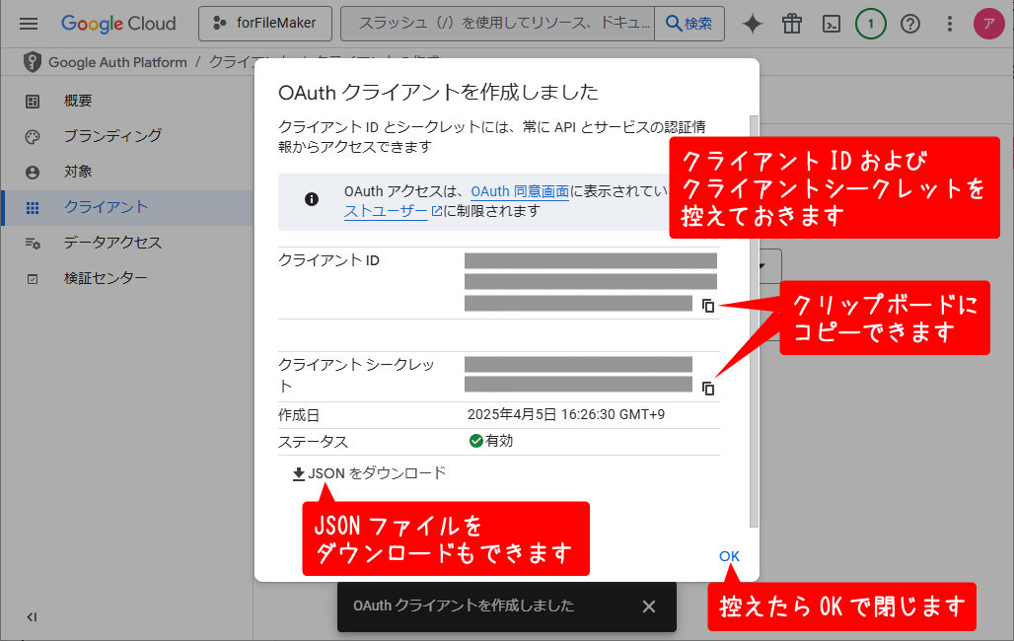Click OK to close the dialog

(729, 556)
